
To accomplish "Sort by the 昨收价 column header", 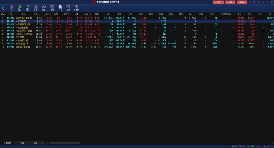I will pyautogui.click(x=37, y=14).
